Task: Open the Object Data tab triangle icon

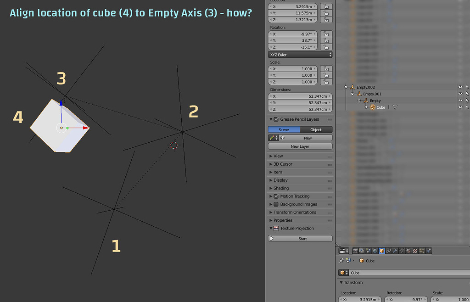Action: click(x=402, y=251)
